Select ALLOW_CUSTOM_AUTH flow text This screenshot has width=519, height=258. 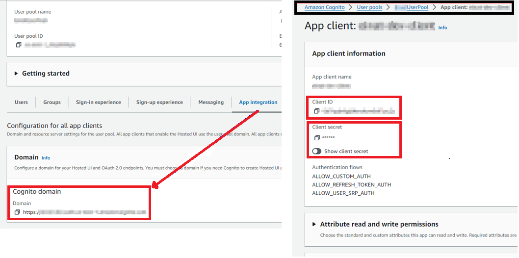coord(341,176)
